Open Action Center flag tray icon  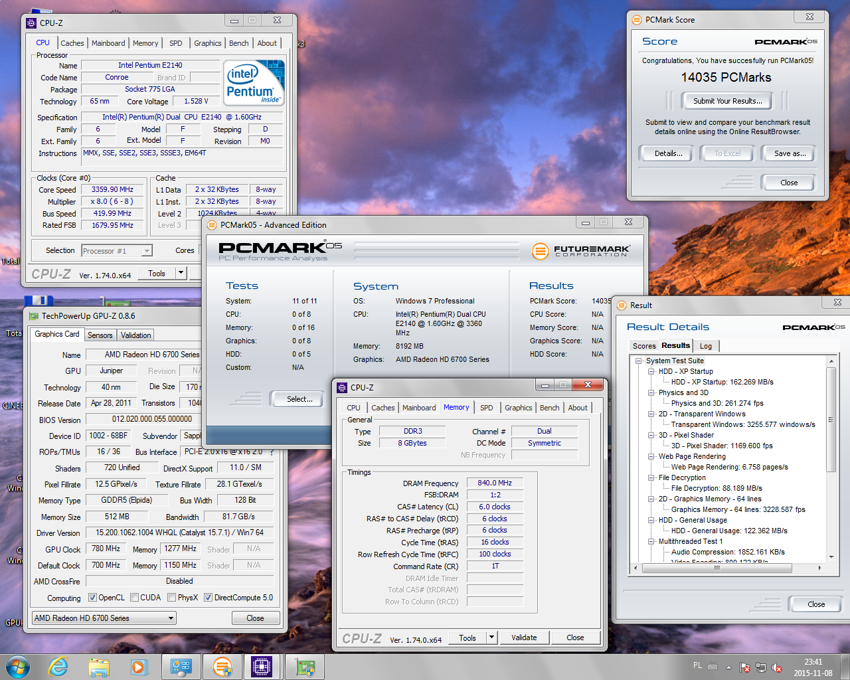click(x=745, y=667)
